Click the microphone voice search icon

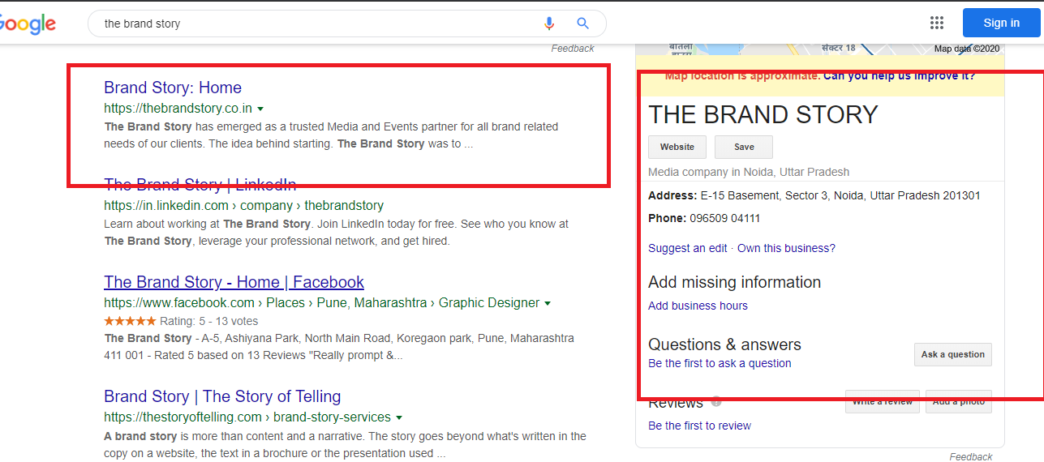tap(549, 24)
